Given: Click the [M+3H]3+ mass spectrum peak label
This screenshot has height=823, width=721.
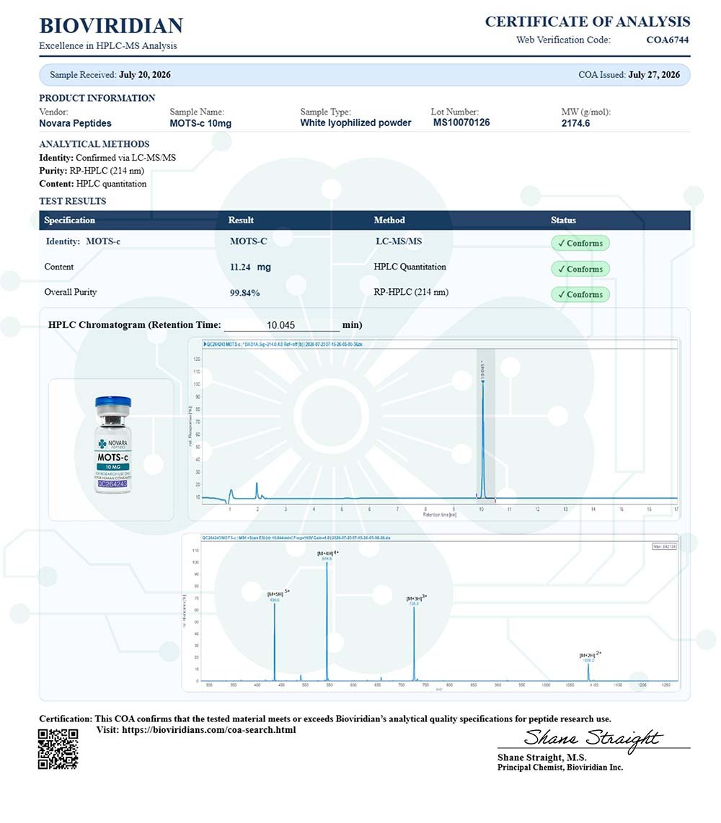Looking at the screenshot, I should pyautogui.click(x=417, y=598).
